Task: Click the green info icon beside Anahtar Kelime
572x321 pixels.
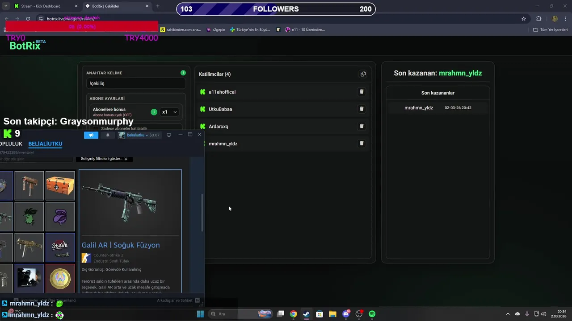Action: [183, 73]
